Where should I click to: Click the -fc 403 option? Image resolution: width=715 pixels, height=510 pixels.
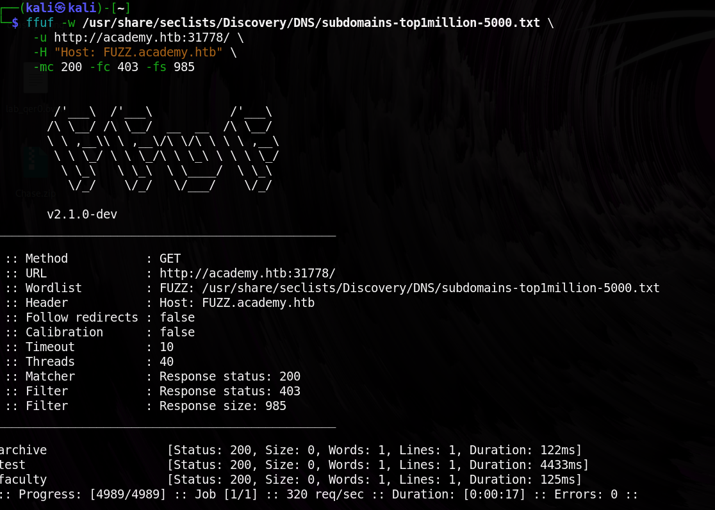[114, 67]
